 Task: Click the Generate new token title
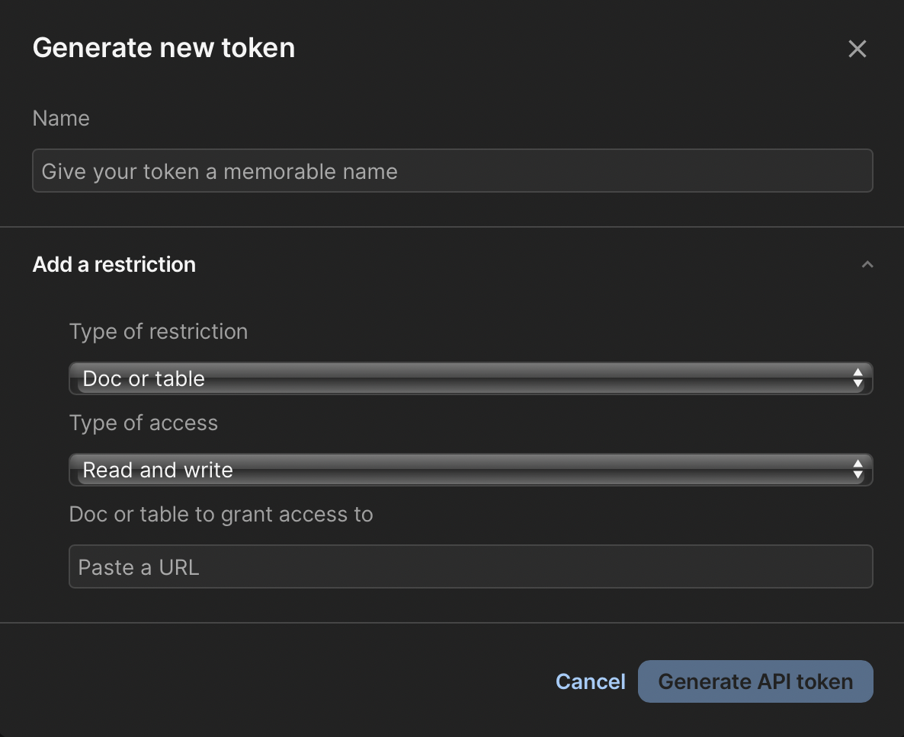[164, 48]
